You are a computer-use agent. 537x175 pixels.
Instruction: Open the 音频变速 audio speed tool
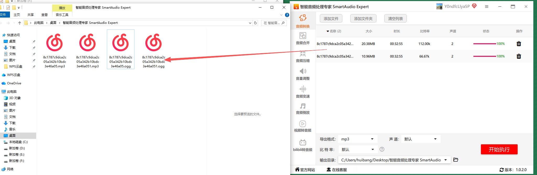pos(303,92)
